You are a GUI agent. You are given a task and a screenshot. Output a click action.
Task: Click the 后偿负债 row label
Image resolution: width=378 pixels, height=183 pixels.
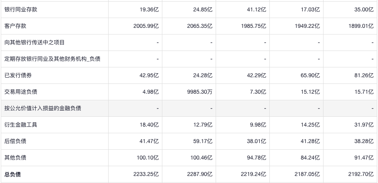(x=15, y=141)
